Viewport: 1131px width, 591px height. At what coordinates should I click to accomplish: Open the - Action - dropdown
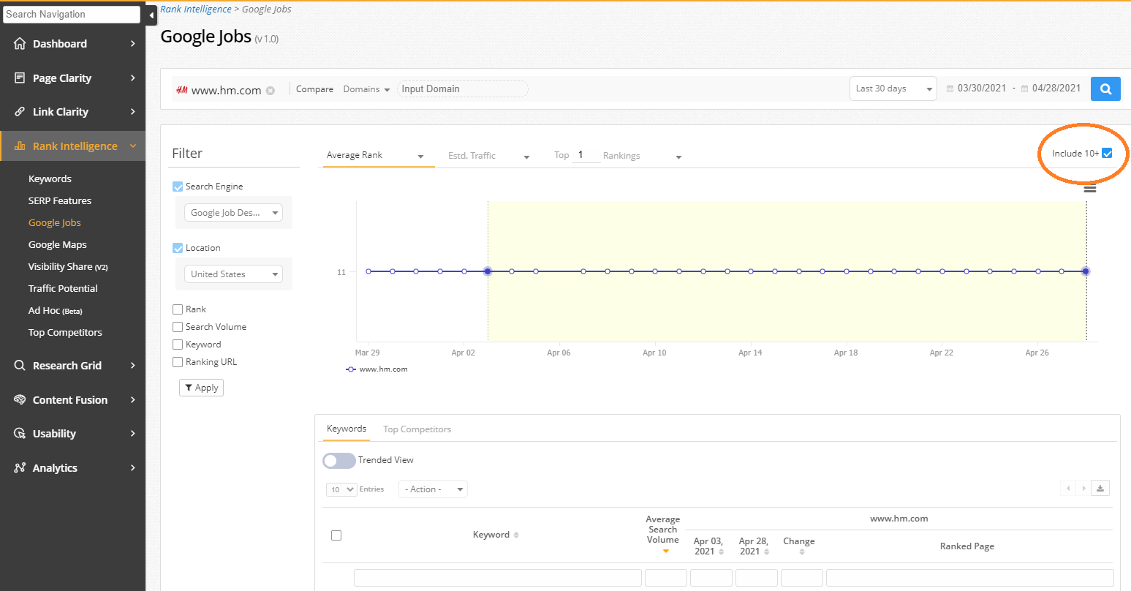[433, 489]
